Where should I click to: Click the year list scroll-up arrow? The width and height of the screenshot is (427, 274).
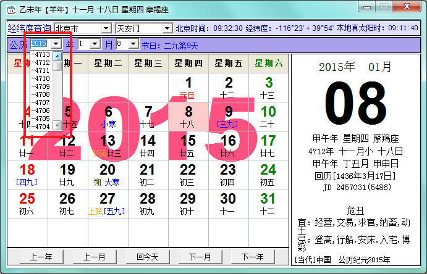(57, 56)
